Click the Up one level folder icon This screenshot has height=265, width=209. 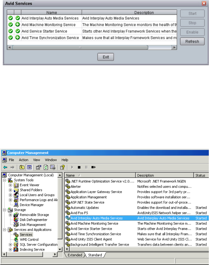(22, 167)
